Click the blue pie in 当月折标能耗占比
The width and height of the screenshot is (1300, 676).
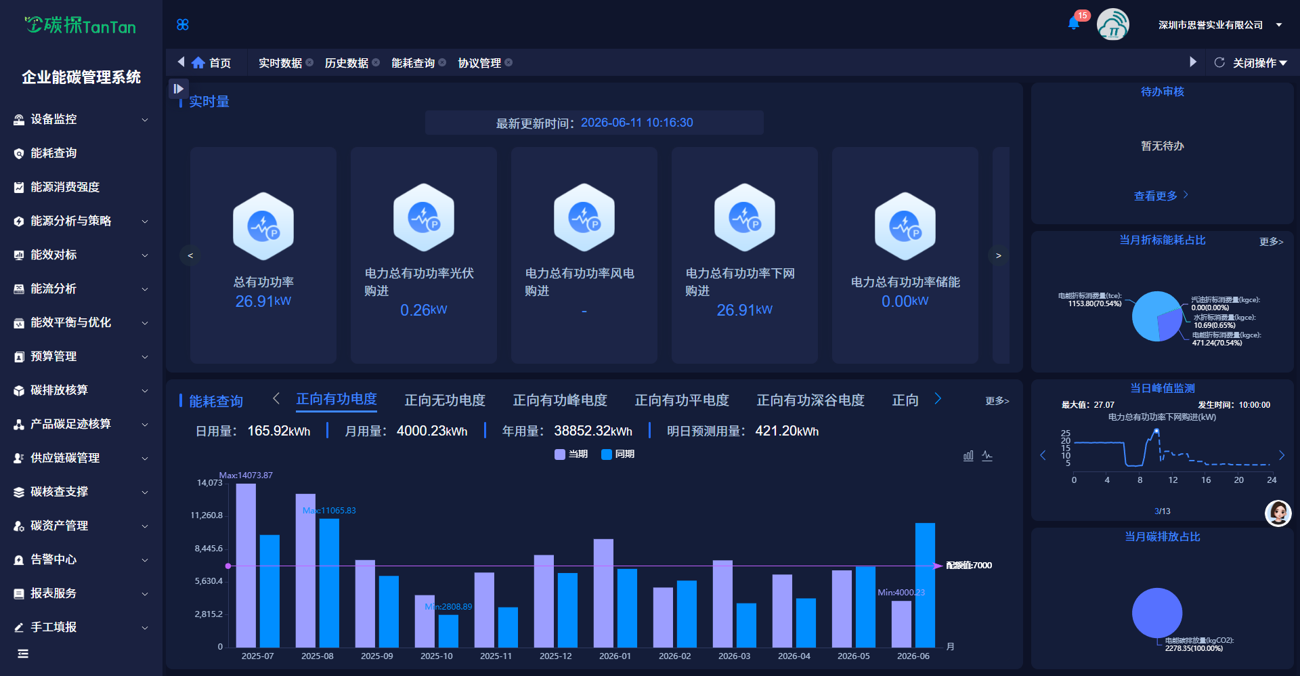pos(1157,316)
